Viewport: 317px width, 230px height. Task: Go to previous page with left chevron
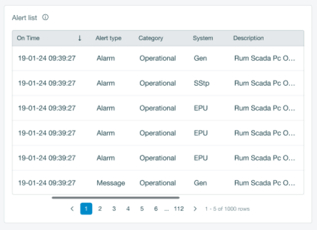click(72, 209)
